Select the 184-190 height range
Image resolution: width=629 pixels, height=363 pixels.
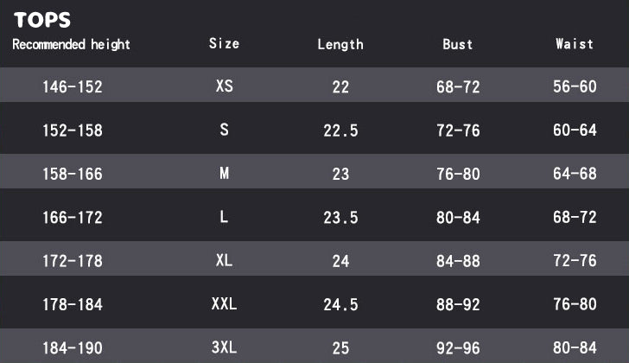click(x=73, y=348)
